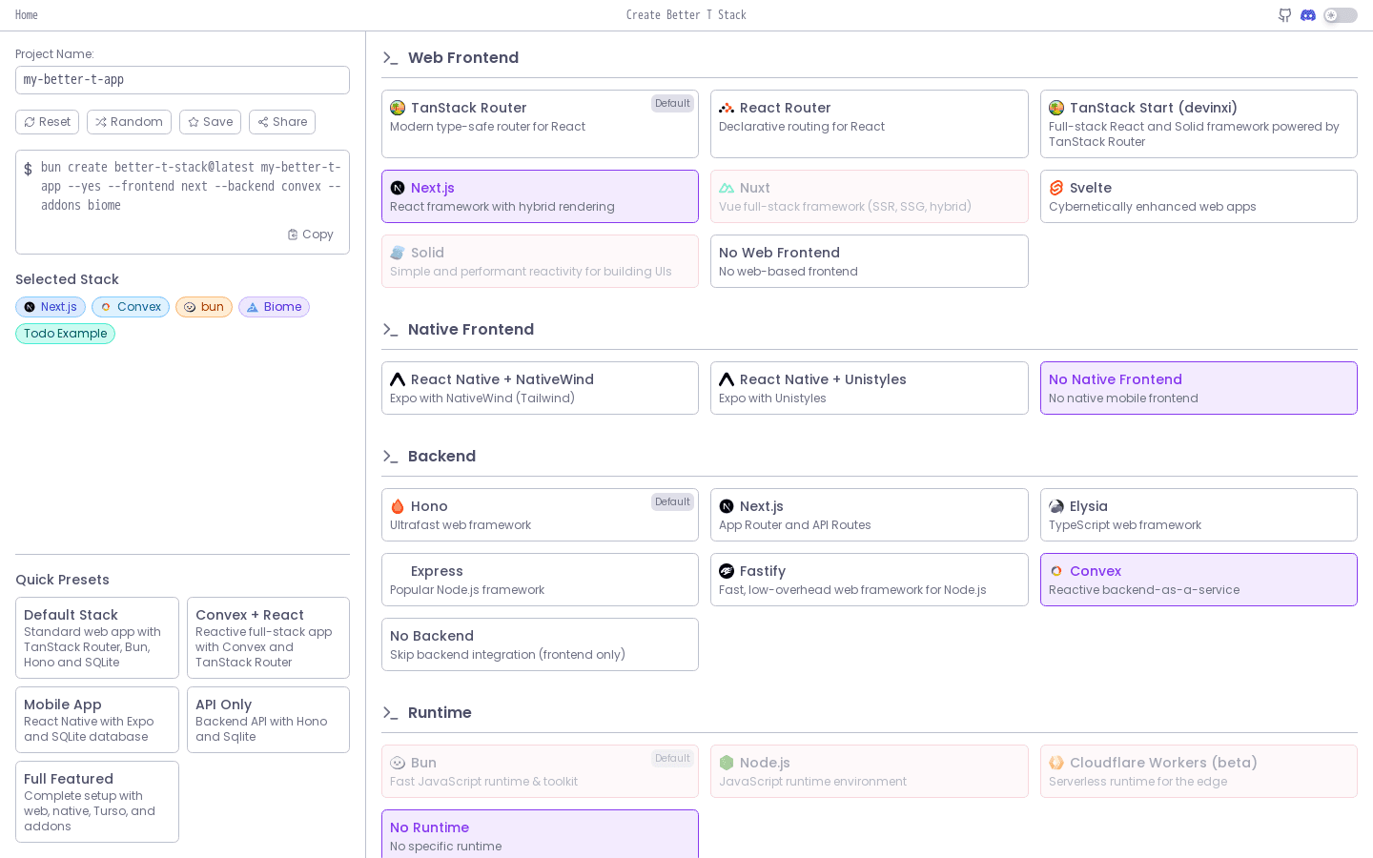The width and height of the screenshot is (1373, 858).
Task: Go to the Home link
Action: (27, 15)
